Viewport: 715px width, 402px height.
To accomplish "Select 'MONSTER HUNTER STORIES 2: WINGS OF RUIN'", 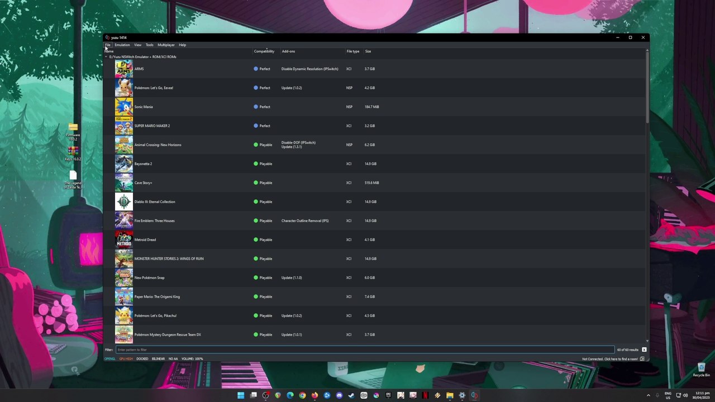I will tap(169, 259).
